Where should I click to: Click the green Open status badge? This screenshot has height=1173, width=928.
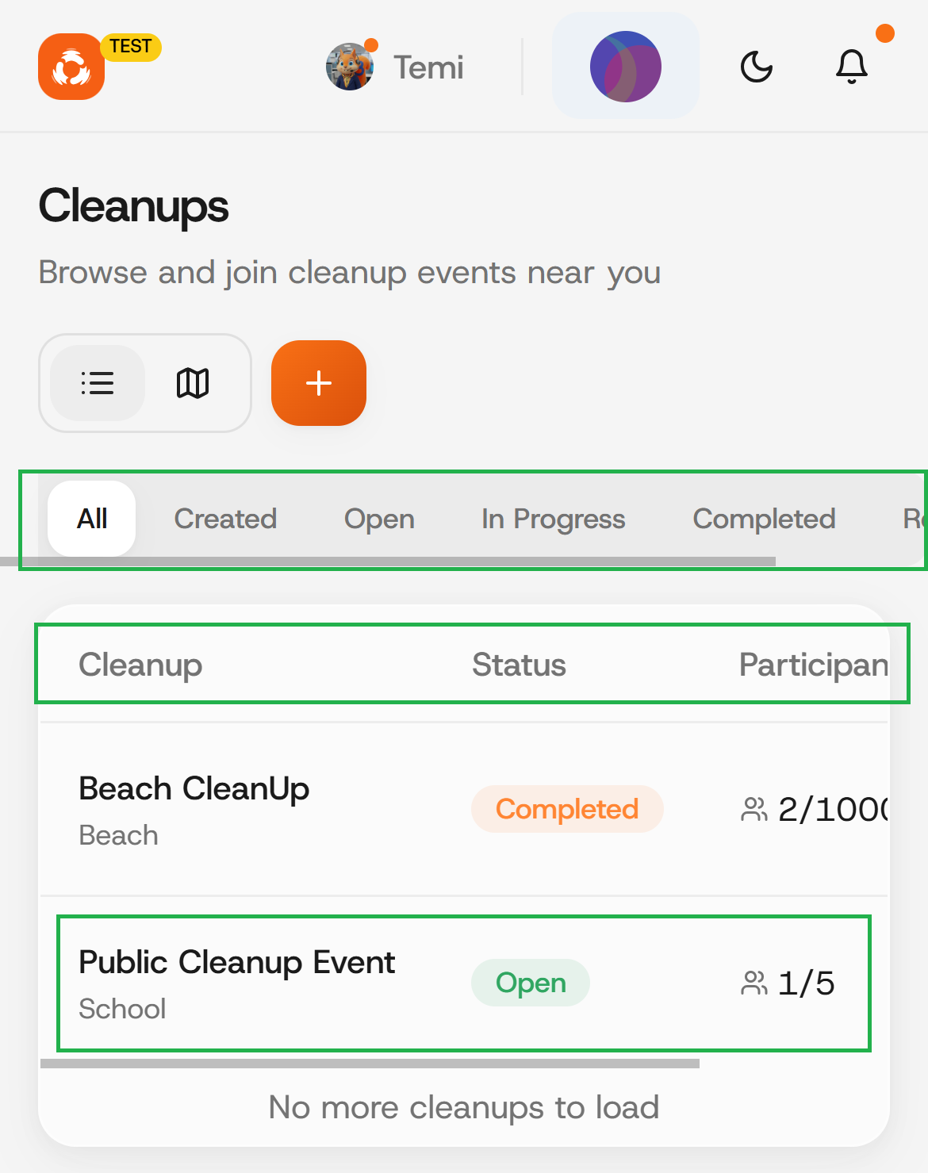531,983
